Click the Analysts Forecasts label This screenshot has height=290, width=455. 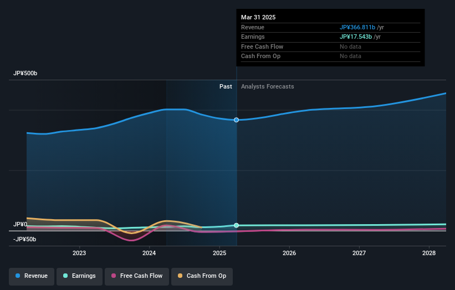coord(268,87)
